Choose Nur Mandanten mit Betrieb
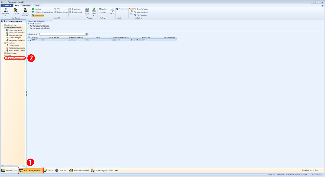 click(x=29, y=26)
